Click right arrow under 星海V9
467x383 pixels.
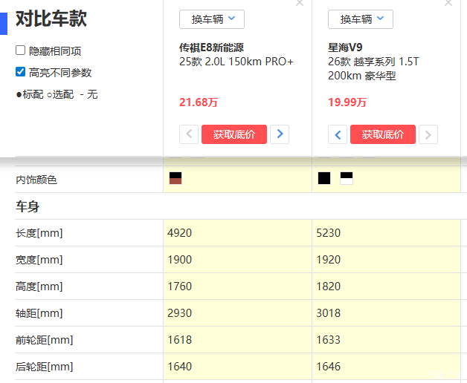tap(428, 134)
